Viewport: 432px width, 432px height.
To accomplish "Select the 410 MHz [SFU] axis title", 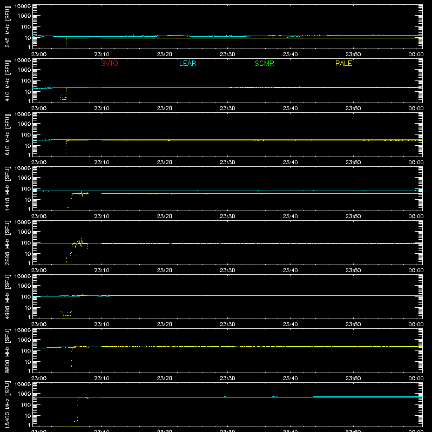I will (7, 80).
